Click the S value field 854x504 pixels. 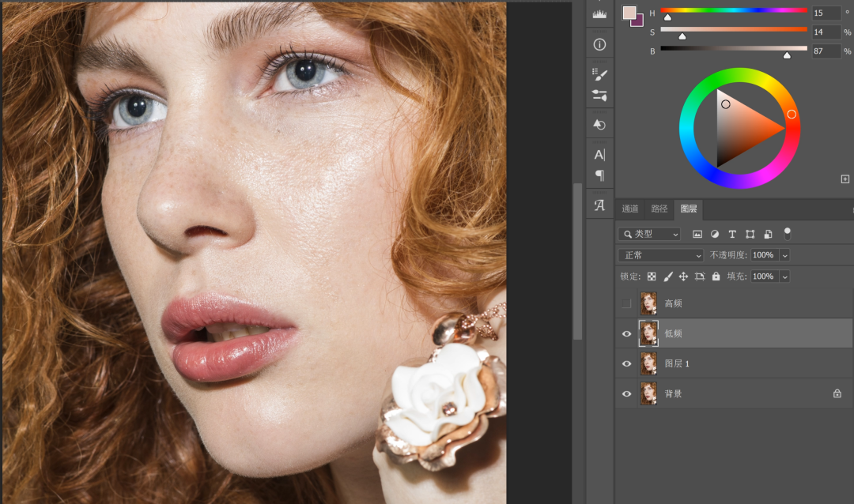coord(826,32)
